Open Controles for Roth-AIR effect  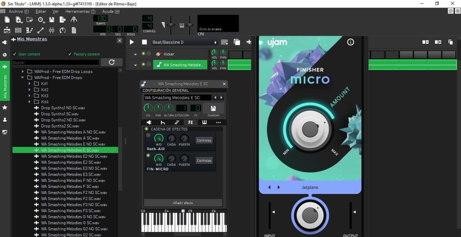[x=204, y=140]
